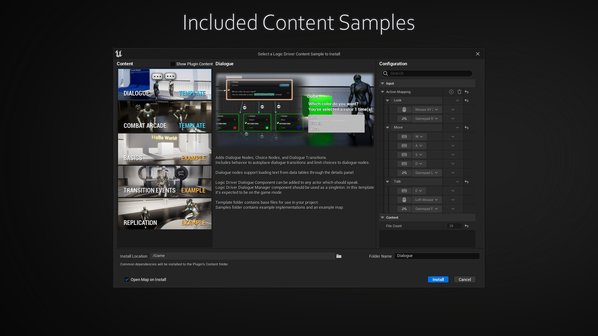Click the reset arrow icon next to File Count
This screenshot has height=336, width=598.
point(467,226)
